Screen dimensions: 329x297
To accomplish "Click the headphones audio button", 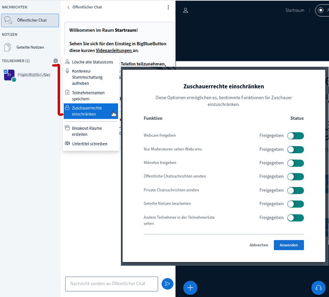I will coord(318,288).
